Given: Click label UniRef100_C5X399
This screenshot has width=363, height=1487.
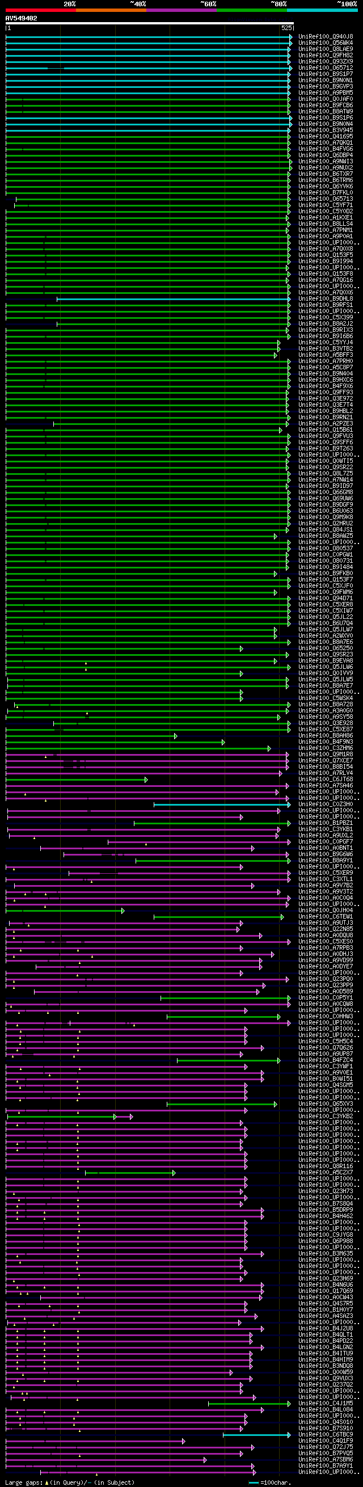Looking at the screenshot, I should click(x=326, y=318).
